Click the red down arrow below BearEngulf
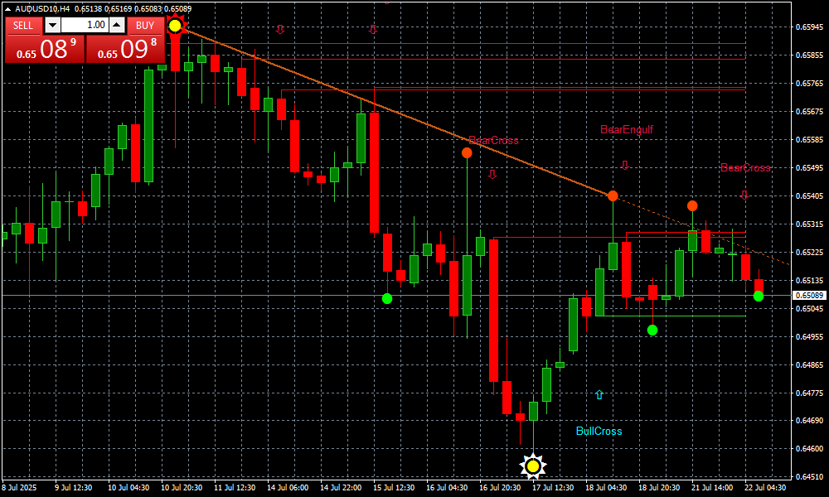Viewport: 829px width, 497px height. (625, 165)
